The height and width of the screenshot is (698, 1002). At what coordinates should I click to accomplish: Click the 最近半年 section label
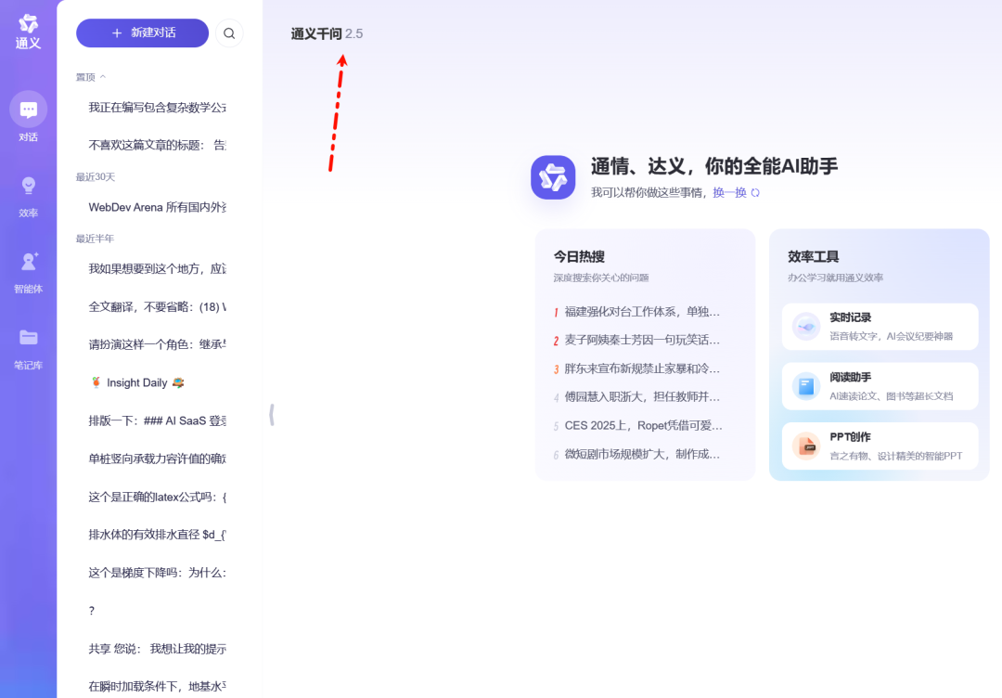95,239
